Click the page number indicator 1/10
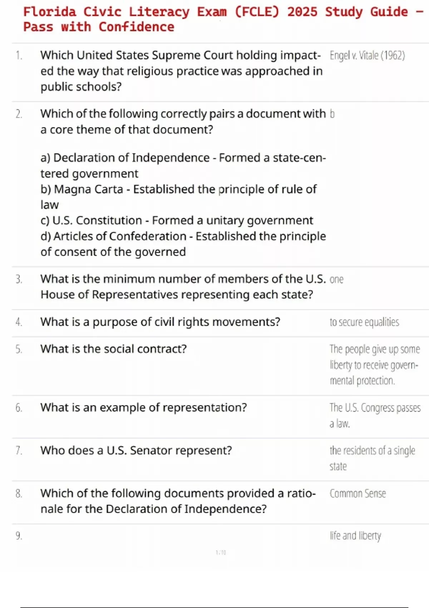 click(x=221, y=553)
